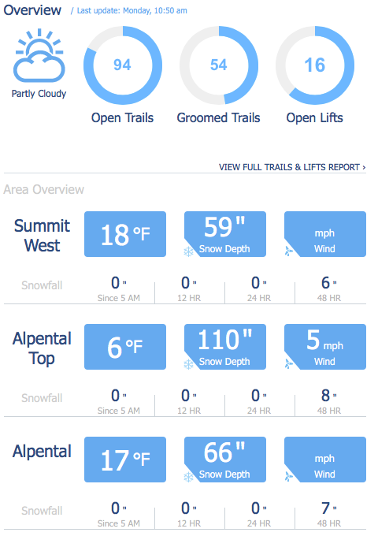Viewport: 378px width, 536px height.
Task: Click the wind fan icon on Alpental Top tile
Action: [x=289, y=364]
